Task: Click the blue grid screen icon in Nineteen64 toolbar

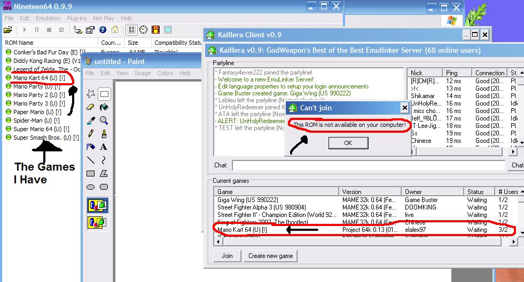Action: click(168, 30)
